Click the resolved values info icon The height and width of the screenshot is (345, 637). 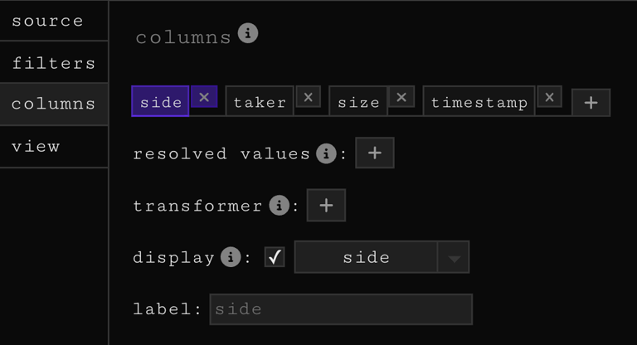tap(326, 153)
